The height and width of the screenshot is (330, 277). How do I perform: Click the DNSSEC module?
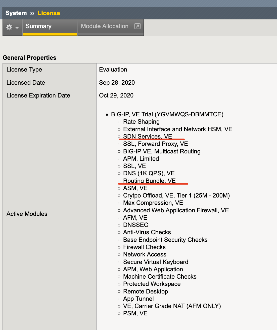136,225
